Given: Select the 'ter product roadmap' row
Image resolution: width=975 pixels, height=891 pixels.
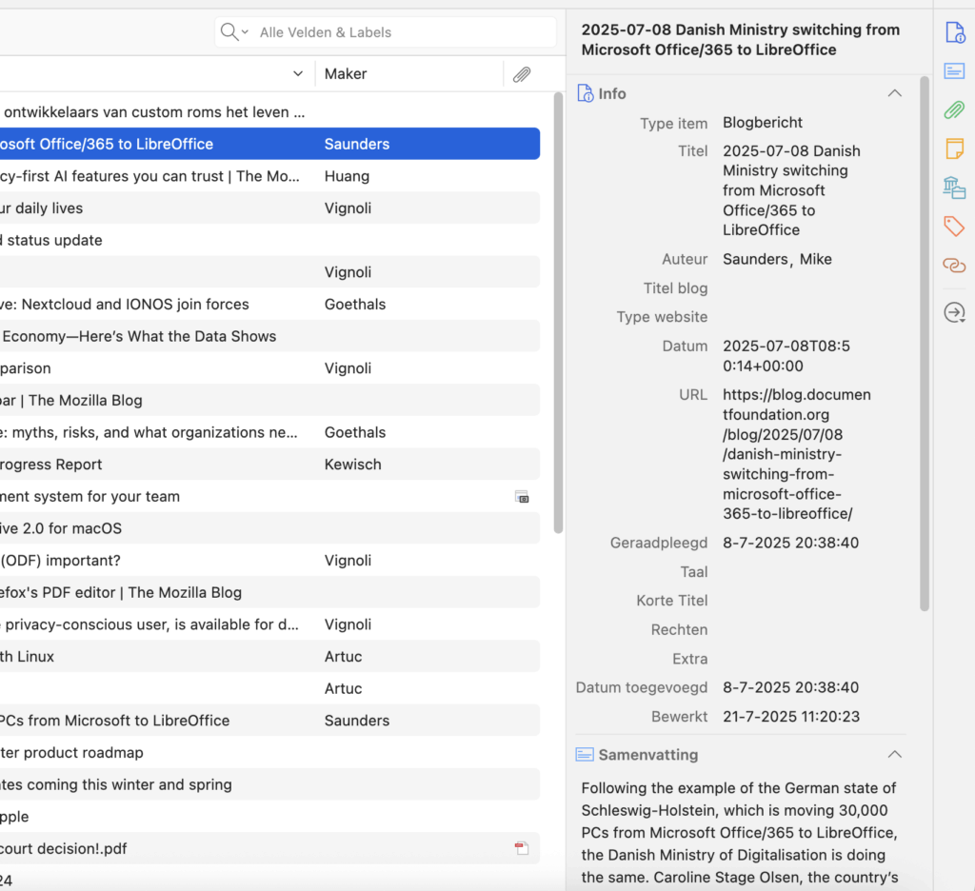Looking at the screenshot, I should coord(269,752).
